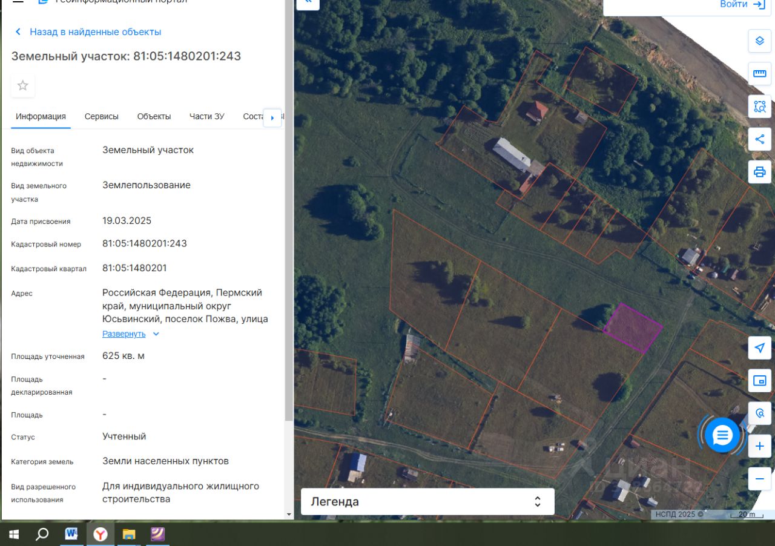Open Windows taskbar search
775x546 pixels.
pyautogui.click(x=42, y=534)
